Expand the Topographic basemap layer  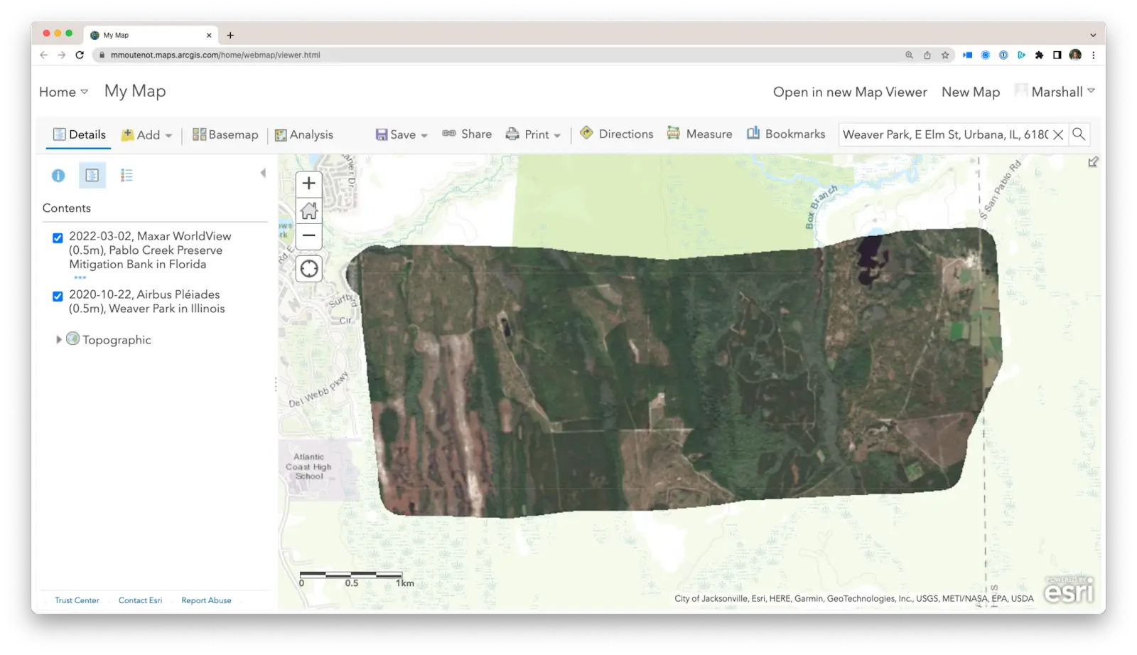coord(59,340)
